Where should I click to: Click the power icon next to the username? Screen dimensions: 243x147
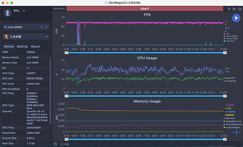pyautogui.click(x=24, y=11)
